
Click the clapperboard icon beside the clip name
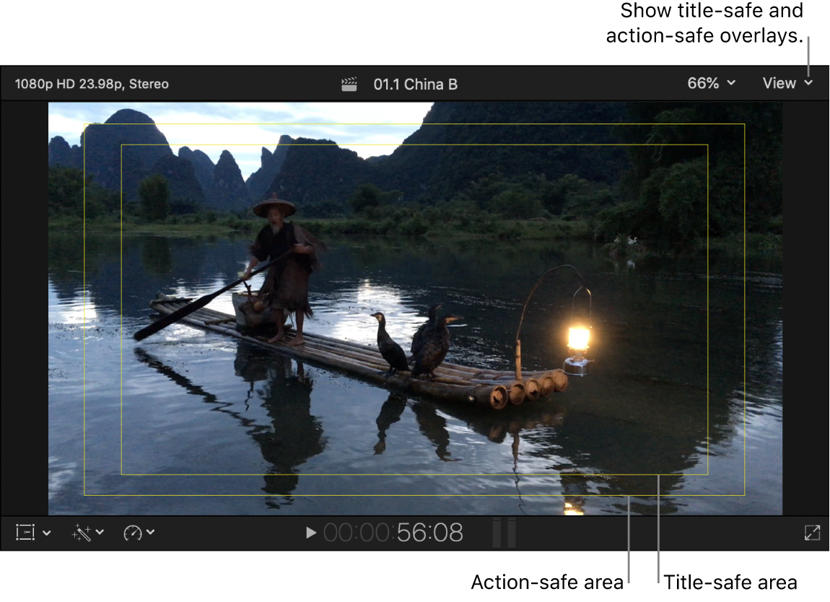[349, 83]
